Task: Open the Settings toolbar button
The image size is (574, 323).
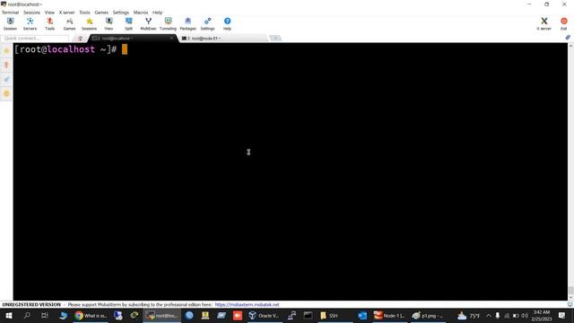Action: click(207, 24)
